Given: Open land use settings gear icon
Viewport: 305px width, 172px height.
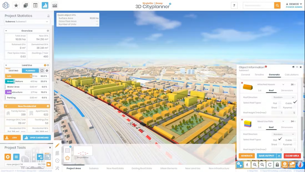Looking at the screenshot, I should coord(47,71).
